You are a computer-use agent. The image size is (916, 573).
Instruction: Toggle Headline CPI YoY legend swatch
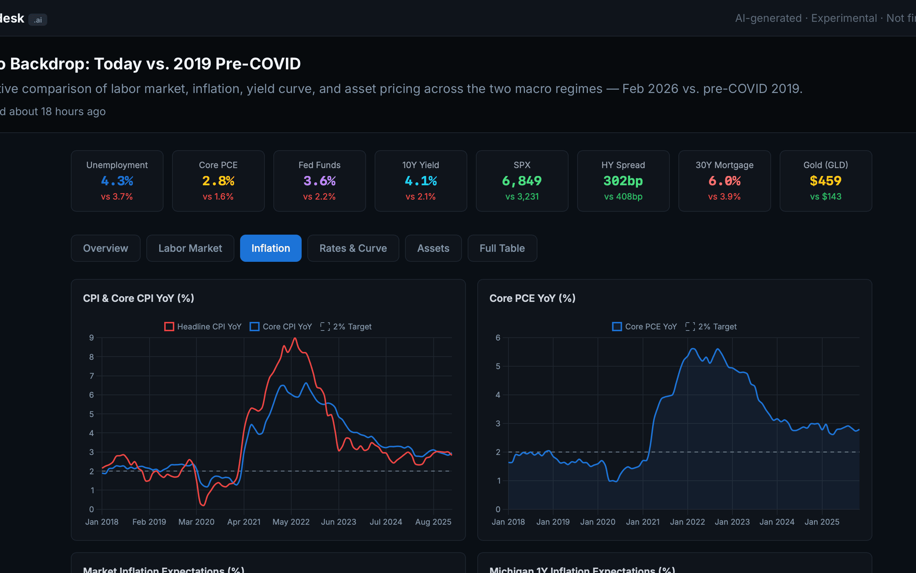169,326
